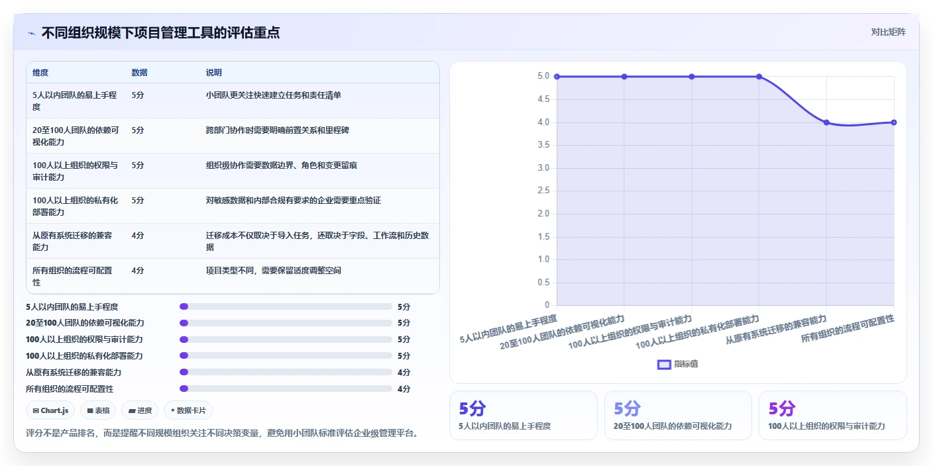
Task: Click the 4分 table score for 所有组织的流程可配置性
Action: click(138, 271)
